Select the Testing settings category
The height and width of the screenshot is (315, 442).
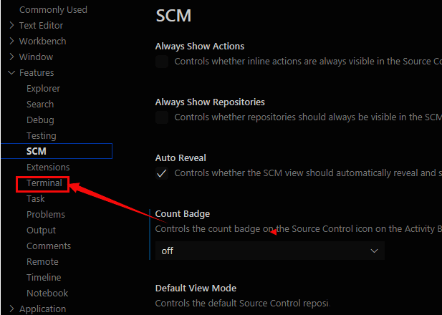click(41, 136)
